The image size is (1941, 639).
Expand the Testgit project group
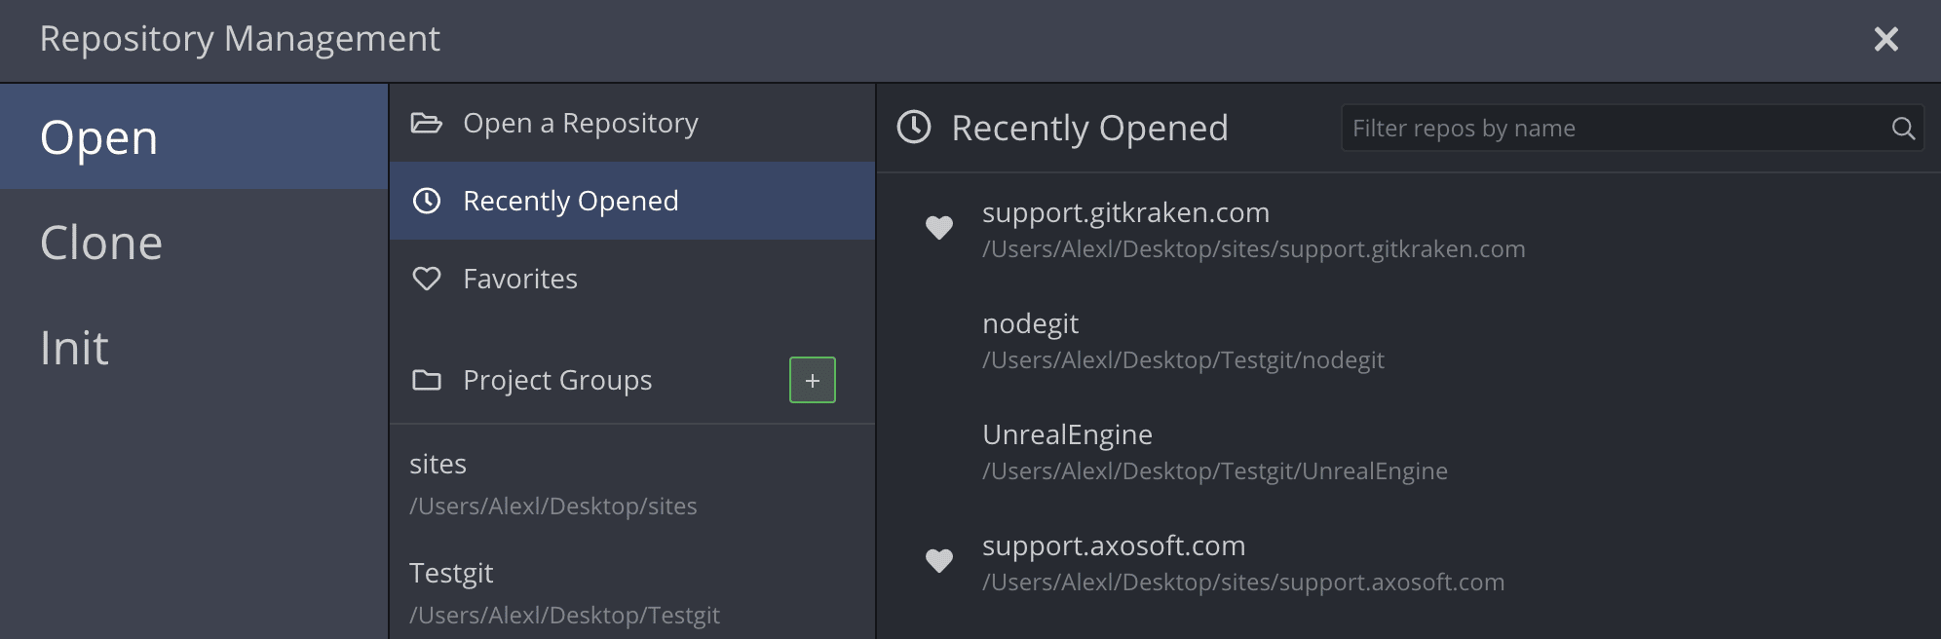click(451, 574)
